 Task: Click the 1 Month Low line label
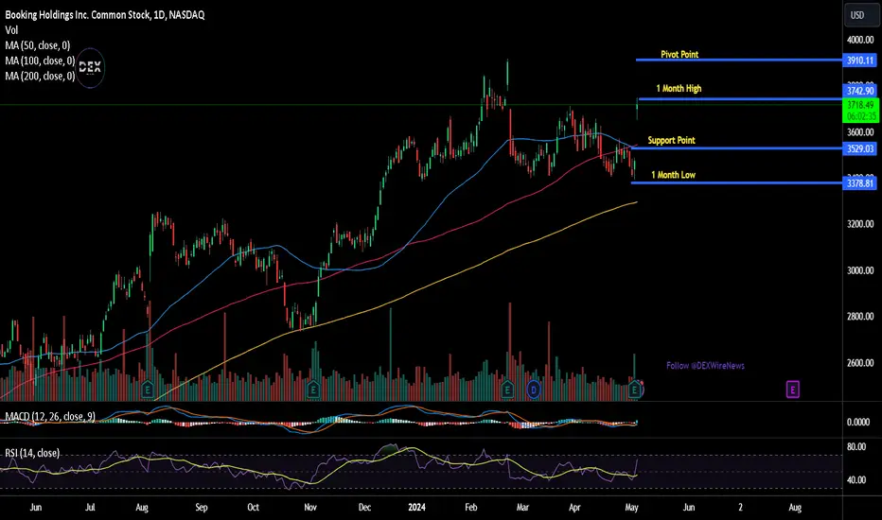tap(673, 175)
